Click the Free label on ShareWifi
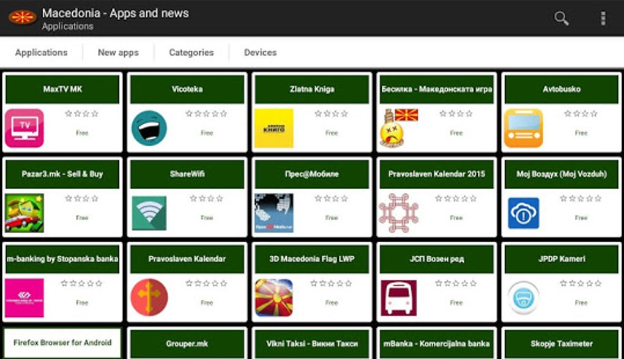Screen dimensions: 624x359 tap(207, 218)
